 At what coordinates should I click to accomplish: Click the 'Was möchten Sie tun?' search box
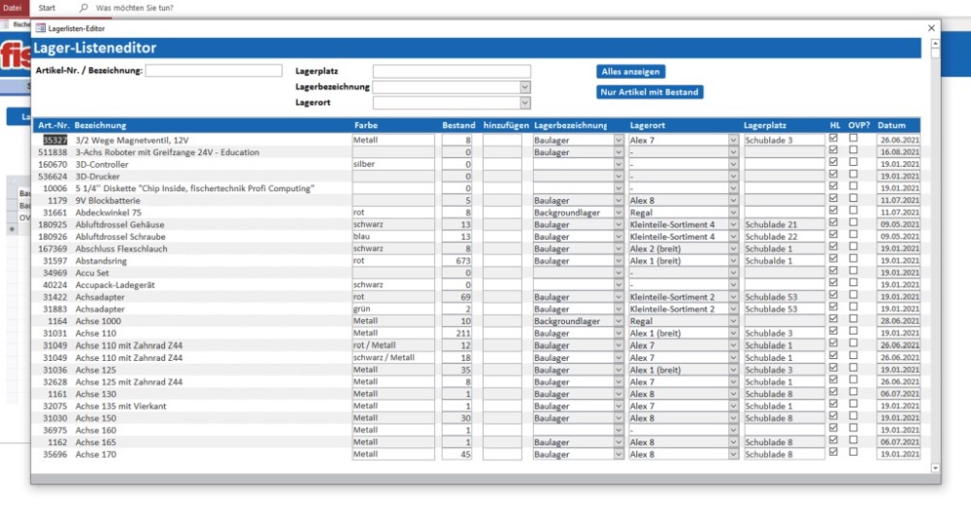click(x=134, y=8)
